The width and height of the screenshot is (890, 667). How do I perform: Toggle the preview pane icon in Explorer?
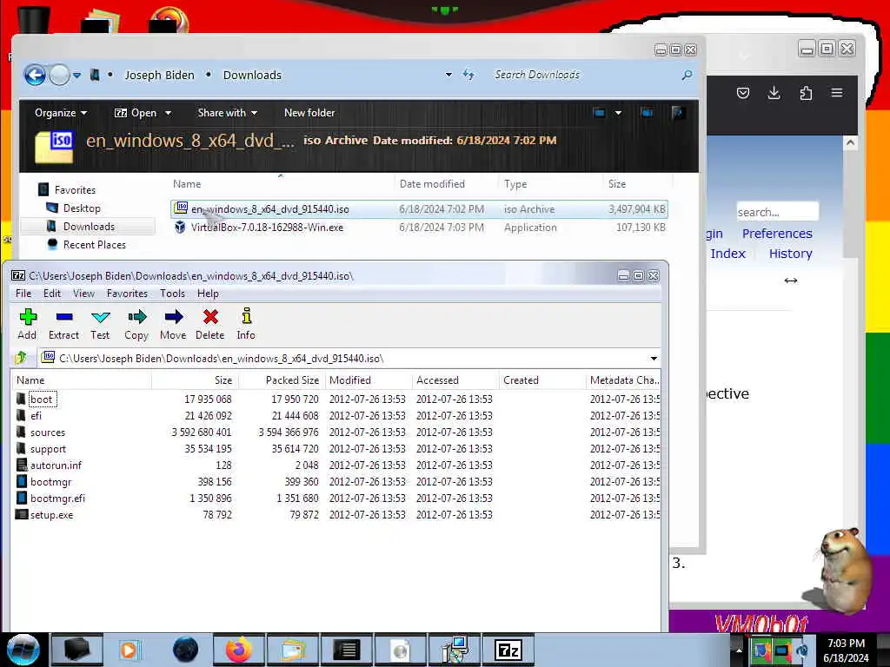click(x=646, y=112)
